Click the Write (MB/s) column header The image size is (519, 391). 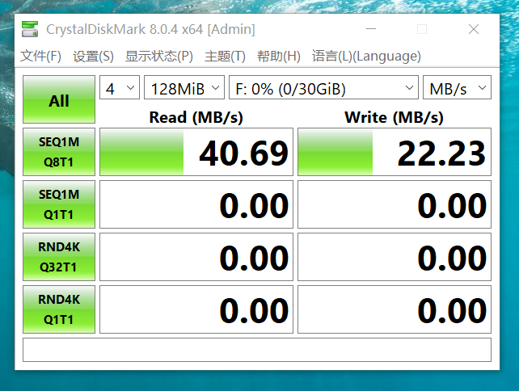pos(394,117)
